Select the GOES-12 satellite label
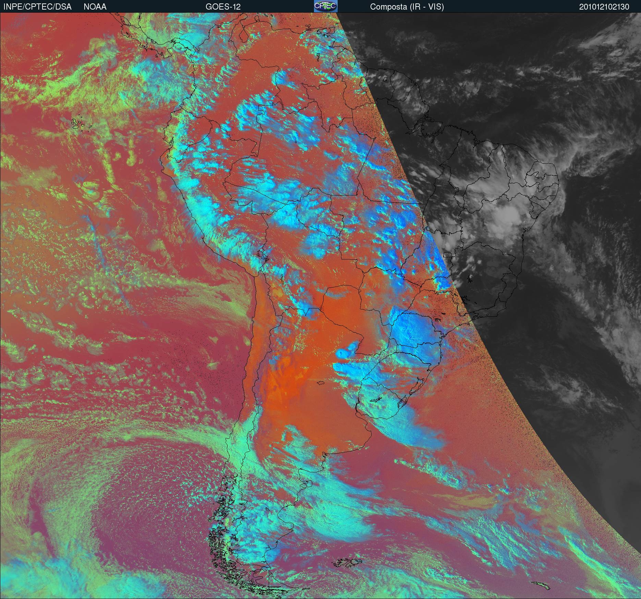The height and width of the screenshot is (599, 641). pos(223,7)
